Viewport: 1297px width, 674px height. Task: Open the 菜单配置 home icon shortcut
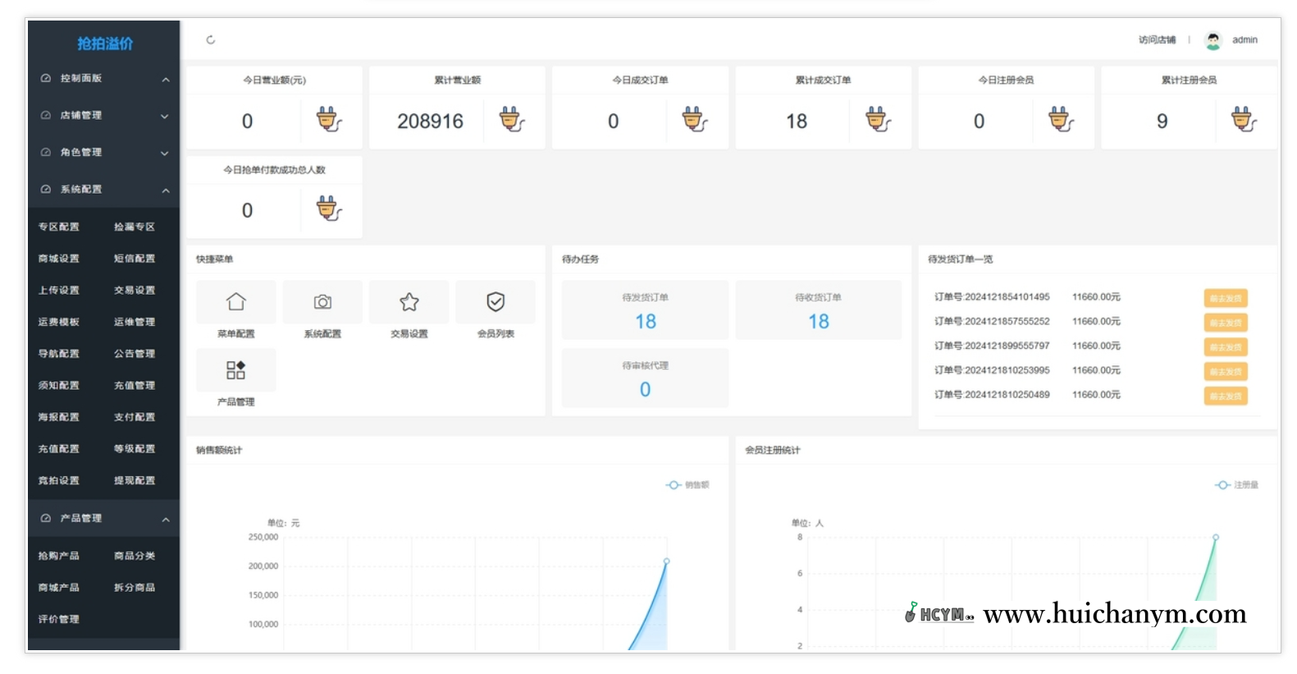pyautogui.click(x=235, y=302)
